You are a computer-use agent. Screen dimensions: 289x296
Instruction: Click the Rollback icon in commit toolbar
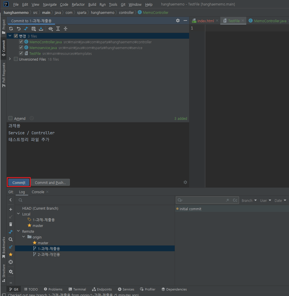18,29
